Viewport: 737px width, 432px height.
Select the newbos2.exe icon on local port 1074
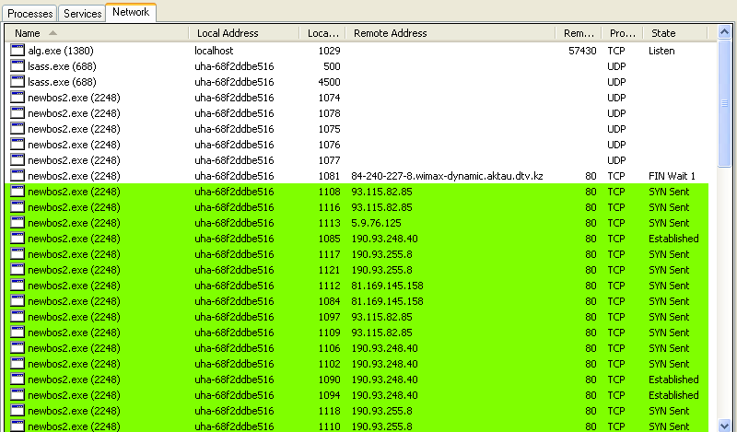(x=18, y=98)
